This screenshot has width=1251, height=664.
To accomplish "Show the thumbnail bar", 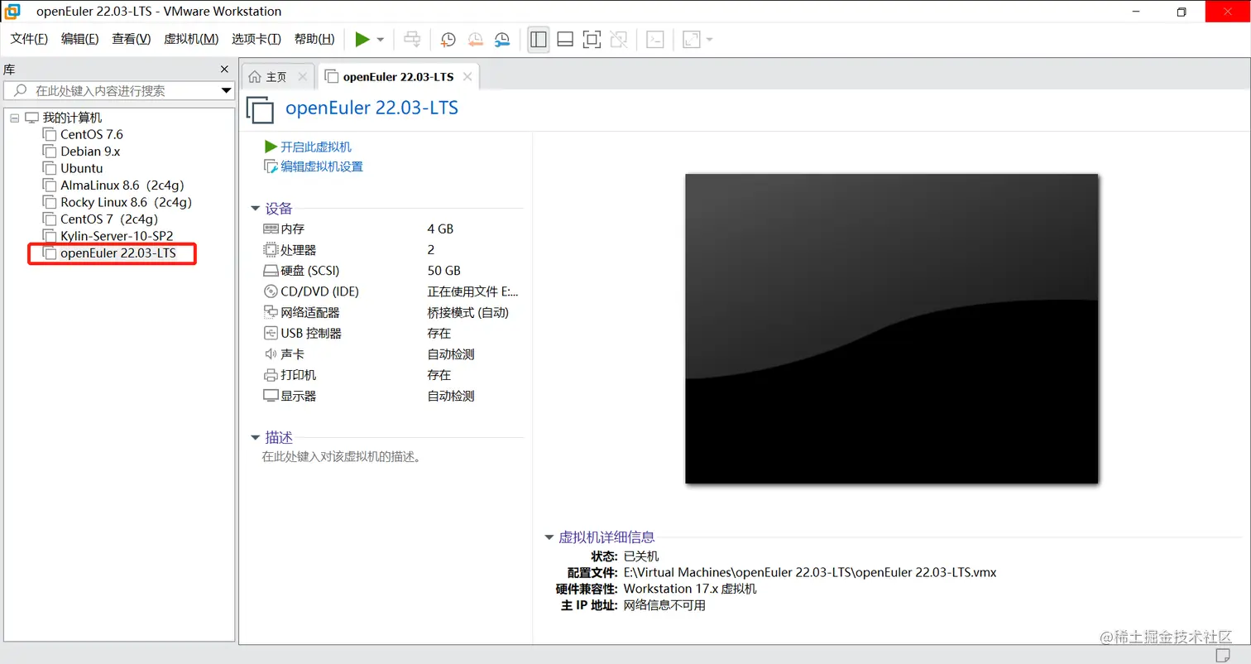I will (564, 39).
